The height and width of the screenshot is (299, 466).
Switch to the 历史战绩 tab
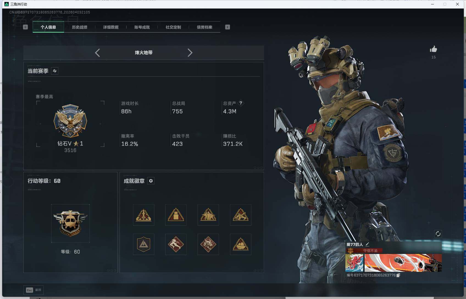point(80,27)
